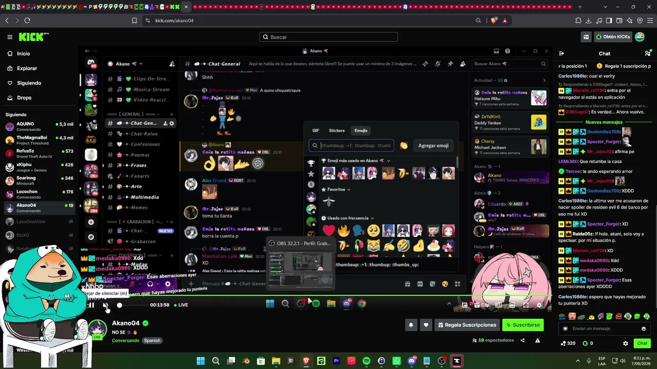657x369 pixels.
Task: Open WhatsApp from the Windows taskbar
Action: [x=396, y=361]
